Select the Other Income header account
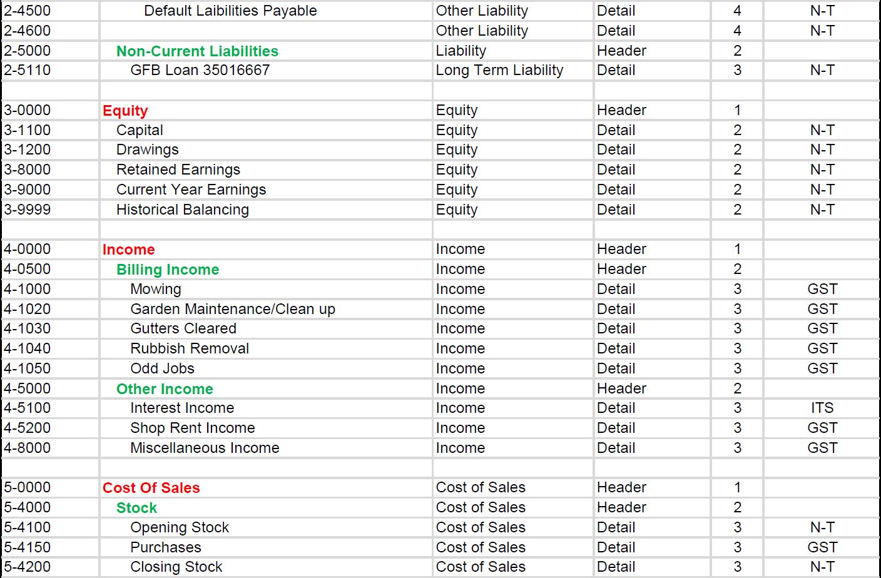881x578 pixels. click(x=164, y=388)
